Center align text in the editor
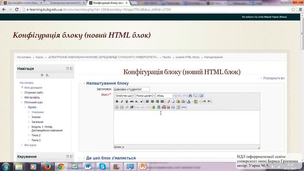304x171 pixels. pyautogui.click(x=152, y=101)
